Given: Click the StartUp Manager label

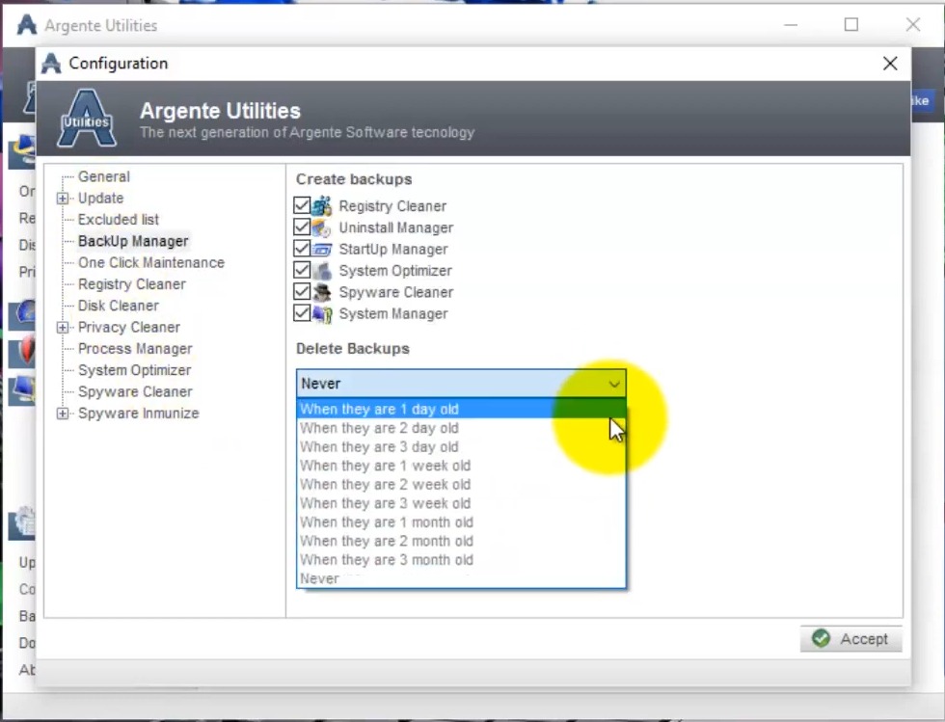Looking at the screenshot, I should [x=393, y=249].
